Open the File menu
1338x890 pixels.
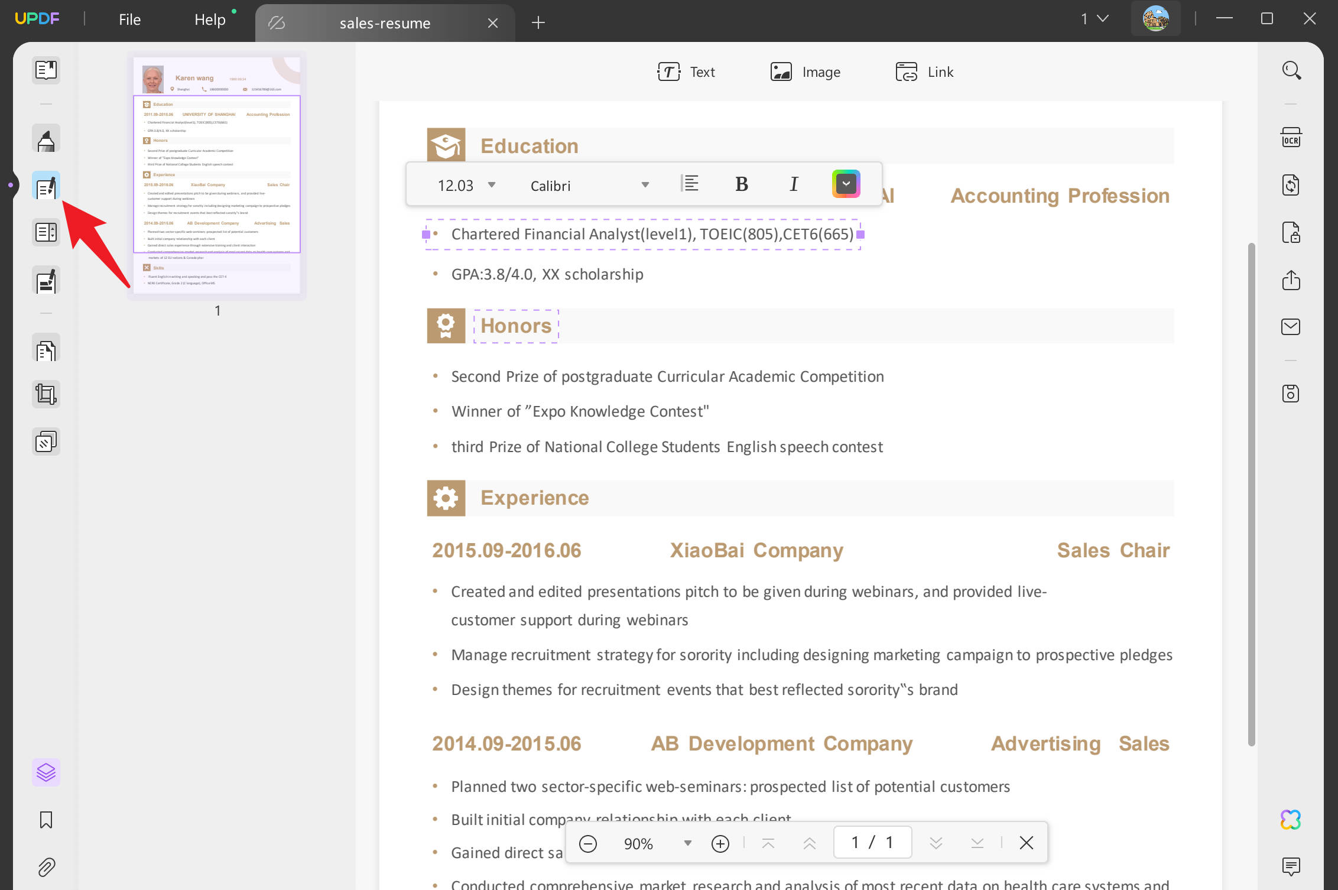tap(129, 20)
